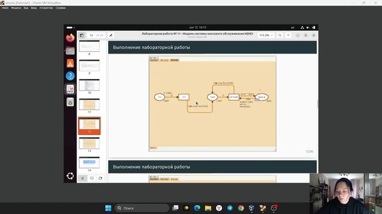The width and height of the screenshot is (382, 214).
Task: Open the Ввод menu in VirtualBox
Action: coord(34,8)
